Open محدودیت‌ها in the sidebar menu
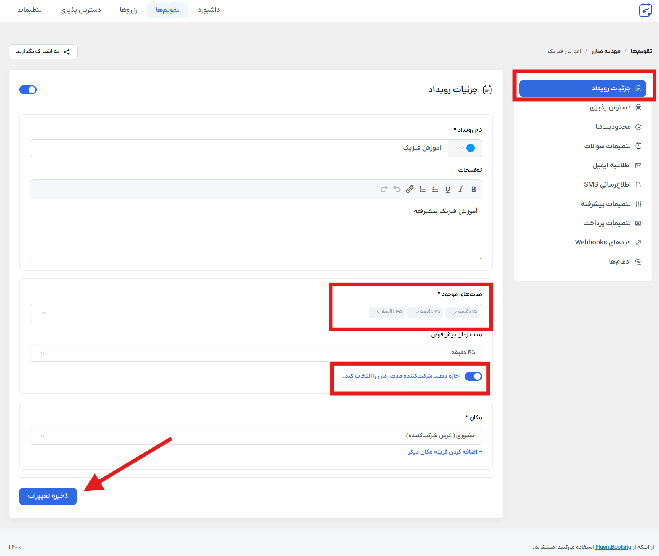 click(613, 127)
